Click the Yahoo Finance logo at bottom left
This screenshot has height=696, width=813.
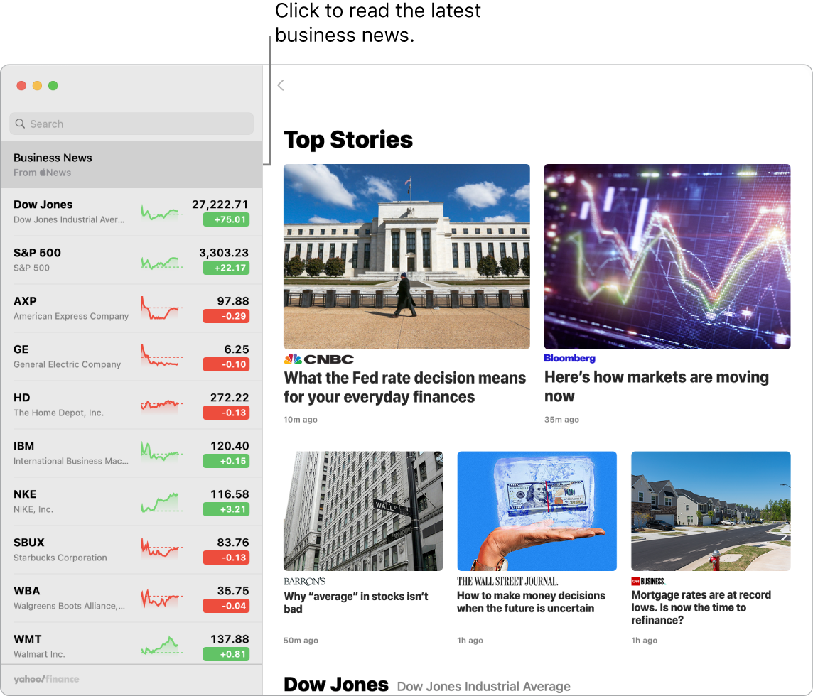tap(45, 678)
